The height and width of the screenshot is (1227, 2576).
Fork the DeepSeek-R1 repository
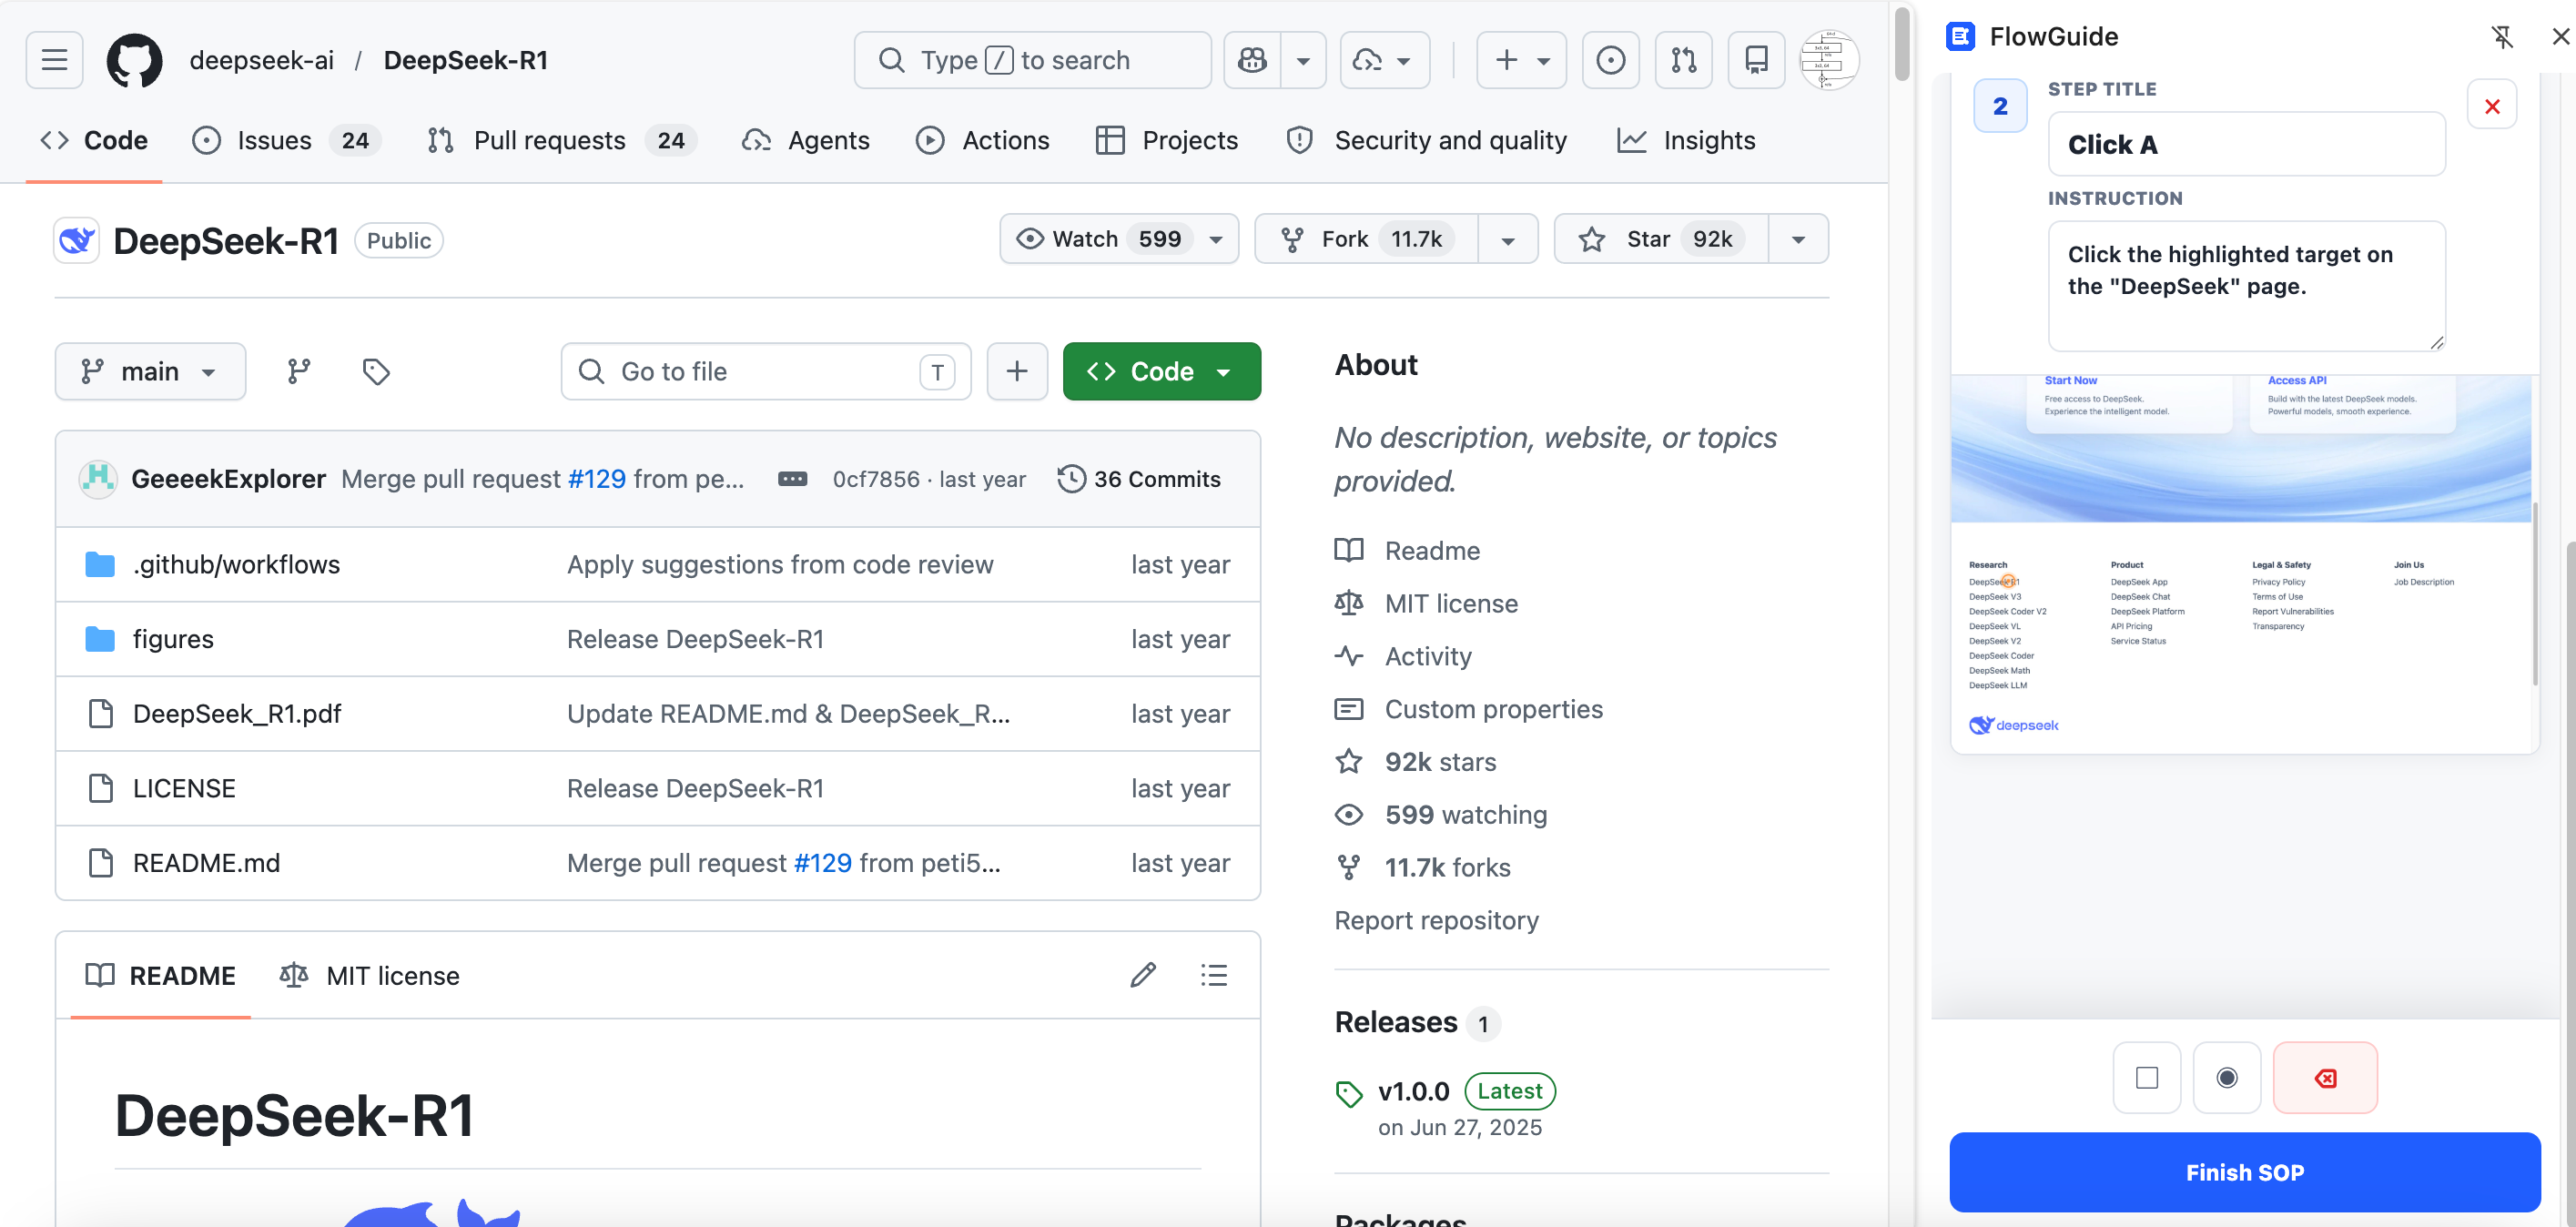(x=1366, y=239)
